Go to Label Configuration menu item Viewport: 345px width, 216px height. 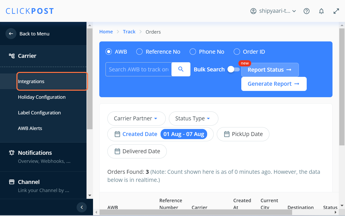39,113
